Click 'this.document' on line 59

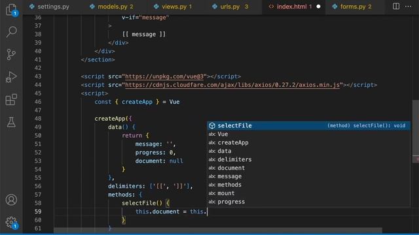coord(157,211)
